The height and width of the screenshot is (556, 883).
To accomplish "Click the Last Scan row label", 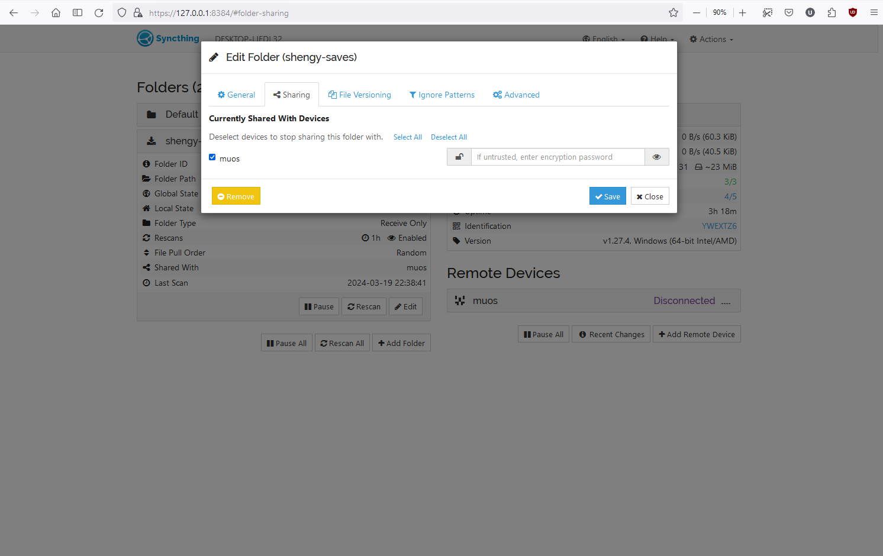I will tap(171, 283).
